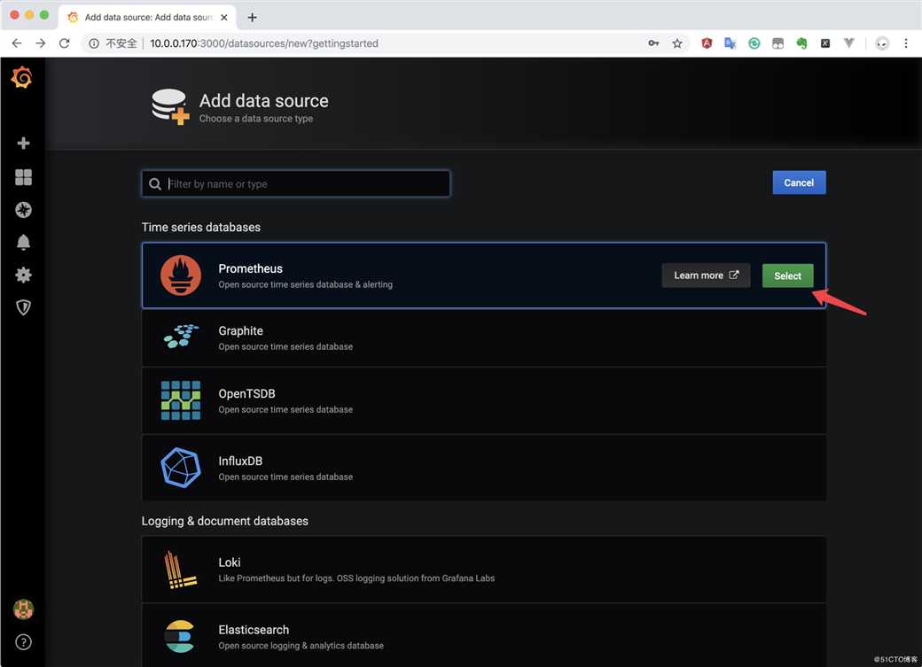The image size is (922, 667).
Task: Bookmark page with the star icon
Action: click(677, 43)
